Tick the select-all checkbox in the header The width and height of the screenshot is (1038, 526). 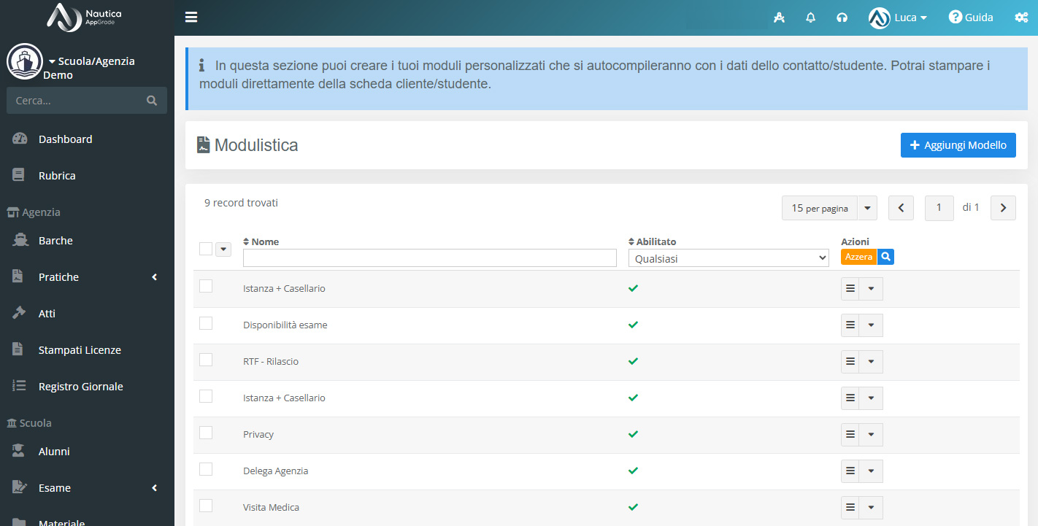click(206, 249)
